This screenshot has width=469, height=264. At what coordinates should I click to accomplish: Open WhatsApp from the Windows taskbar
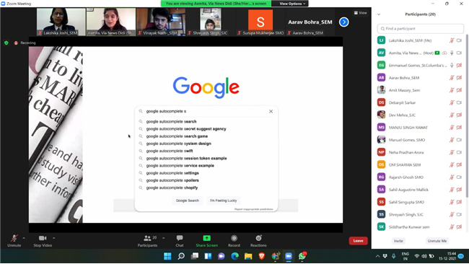[x=302, y=256]
